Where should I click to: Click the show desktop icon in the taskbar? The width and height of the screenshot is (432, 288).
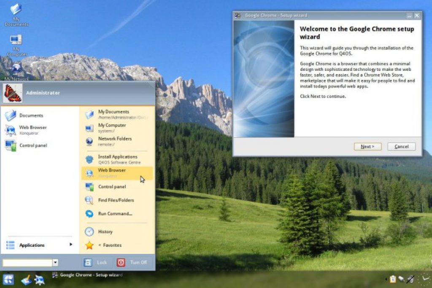click(26, 280)
